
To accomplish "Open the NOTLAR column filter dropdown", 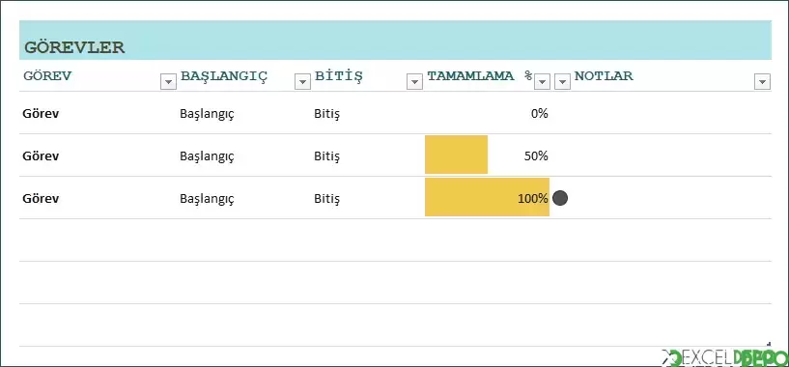I will [762, 81].
